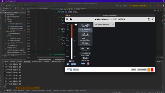Screen dimensions: 165x93
Task: Click the round play button under LUFS
Action: coord(68,64)
